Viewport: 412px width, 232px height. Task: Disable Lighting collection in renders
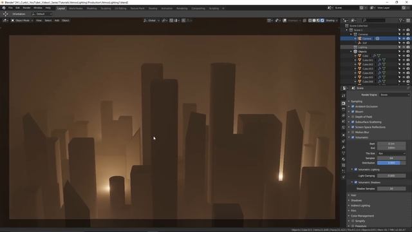click(408, 47)
